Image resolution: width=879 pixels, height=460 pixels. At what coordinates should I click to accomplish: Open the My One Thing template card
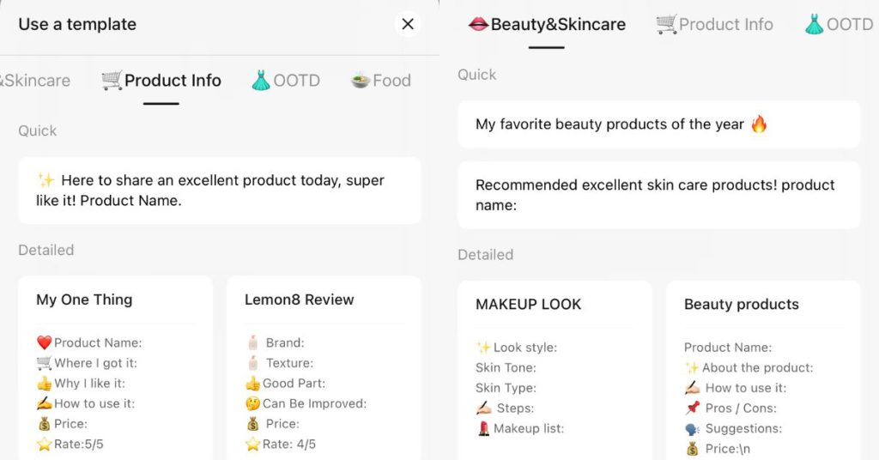(116, 368)
